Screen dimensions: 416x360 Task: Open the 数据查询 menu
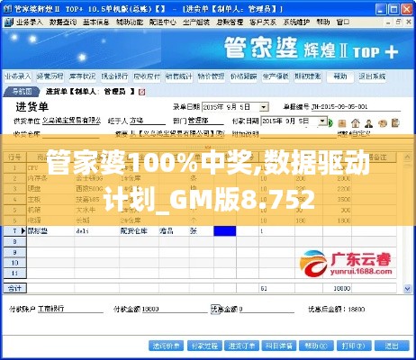[x=63, y=22]
